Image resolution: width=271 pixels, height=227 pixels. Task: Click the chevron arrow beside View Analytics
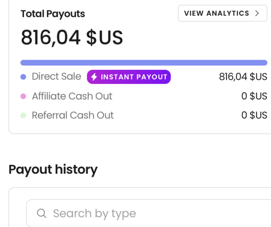[257, 13]
